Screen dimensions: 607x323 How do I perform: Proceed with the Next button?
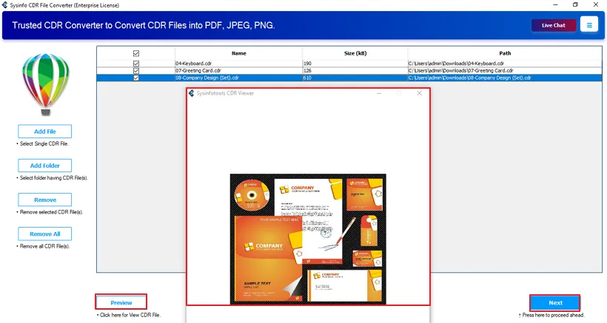click(555, 302)
